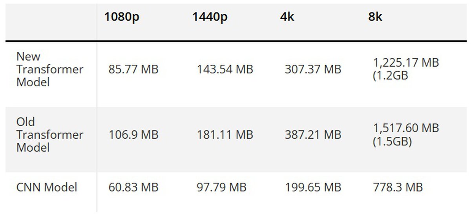The image size is (471, 214).
Task: Select the 85.77 MB cell
Action: pos(133,70)
